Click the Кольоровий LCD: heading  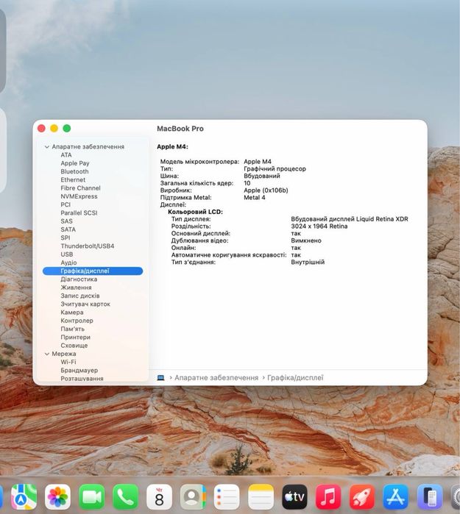coord(195,212)
